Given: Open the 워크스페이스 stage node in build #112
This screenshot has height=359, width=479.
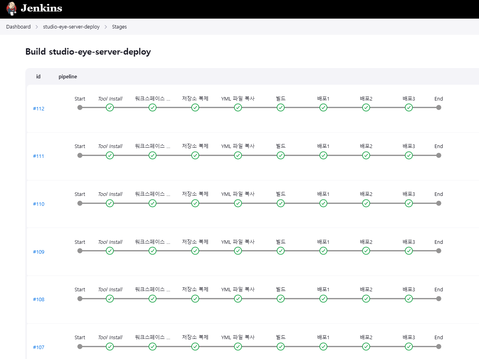Looking at the screenshot, I should 153,108.
